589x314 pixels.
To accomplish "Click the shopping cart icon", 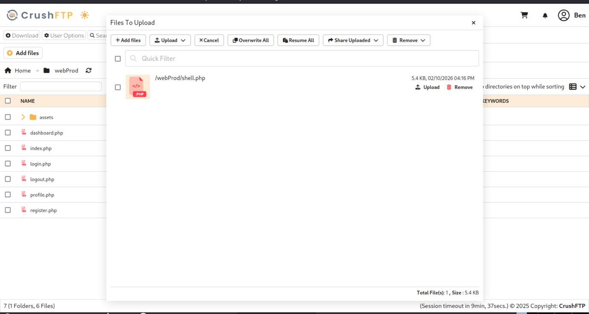I will [x=524, y=15].
